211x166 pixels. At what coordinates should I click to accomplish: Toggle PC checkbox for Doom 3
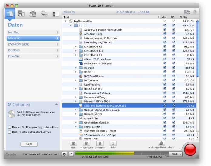point(174,72)
